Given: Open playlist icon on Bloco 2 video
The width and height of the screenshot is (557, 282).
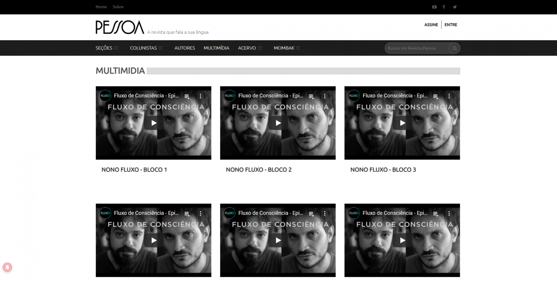Looking at the screenshot, I should click(x=311, y=96).
